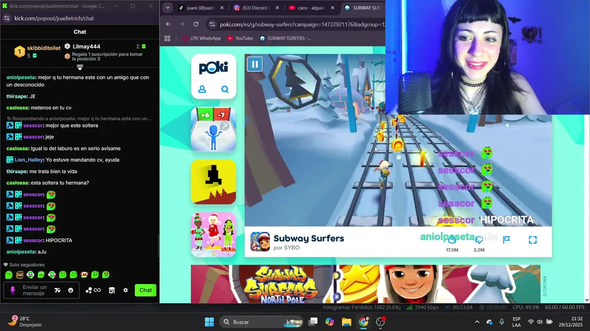Reload the Poki page
This screenshot has width=590, height=331.
tap(196, 24)
